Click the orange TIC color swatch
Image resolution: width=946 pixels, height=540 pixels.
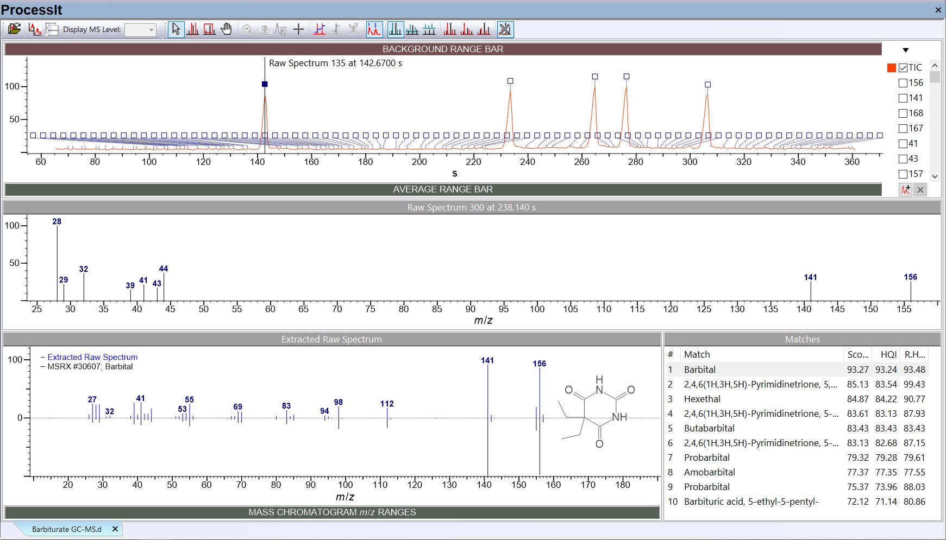891,68
